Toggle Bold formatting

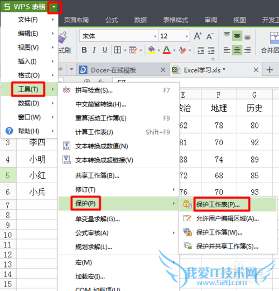(84, 50)
